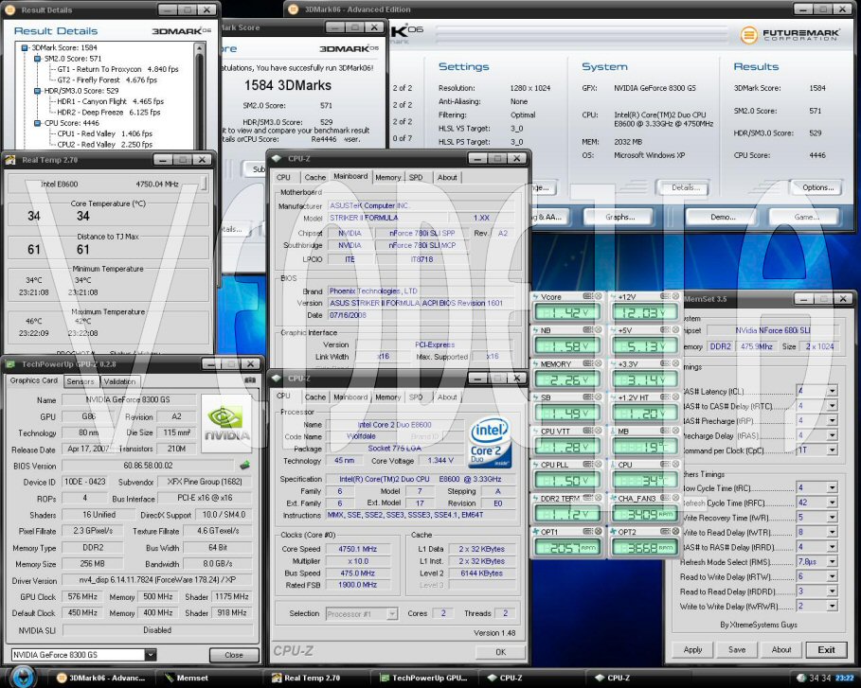861x688 pixels.
Task: Collapse the HDR/SM3.0 Score tree node
Action: 37,91
